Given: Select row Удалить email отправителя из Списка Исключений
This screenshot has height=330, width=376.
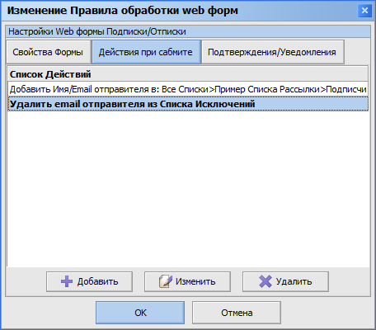Looking at the screenshot, I should pyautogui.click(x=188, y=104).
